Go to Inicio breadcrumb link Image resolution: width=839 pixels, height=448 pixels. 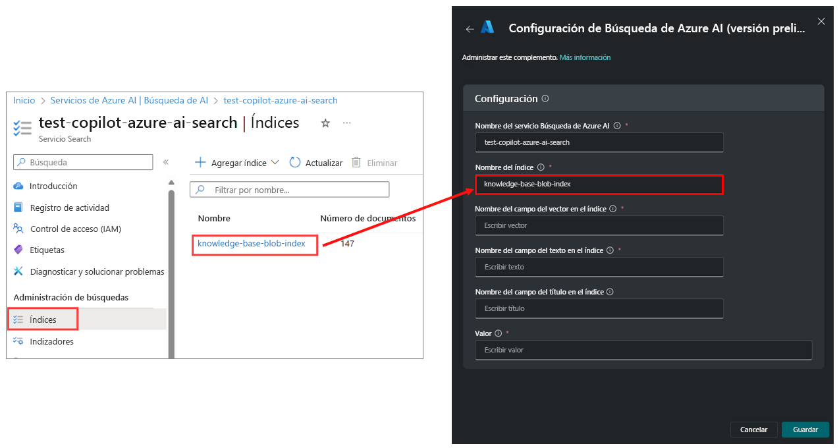point(24,100)
